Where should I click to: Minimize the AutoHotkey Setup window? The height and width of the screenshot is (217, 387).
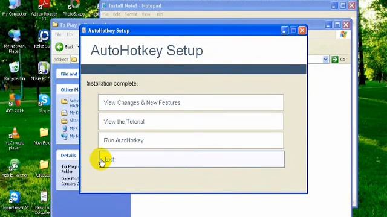point(284,31)
